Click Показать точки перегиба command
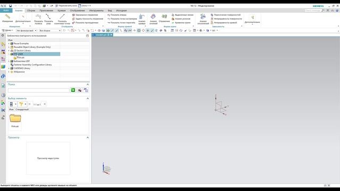The width and height of the screenshot is (340, 191). [x=121, y=22]
